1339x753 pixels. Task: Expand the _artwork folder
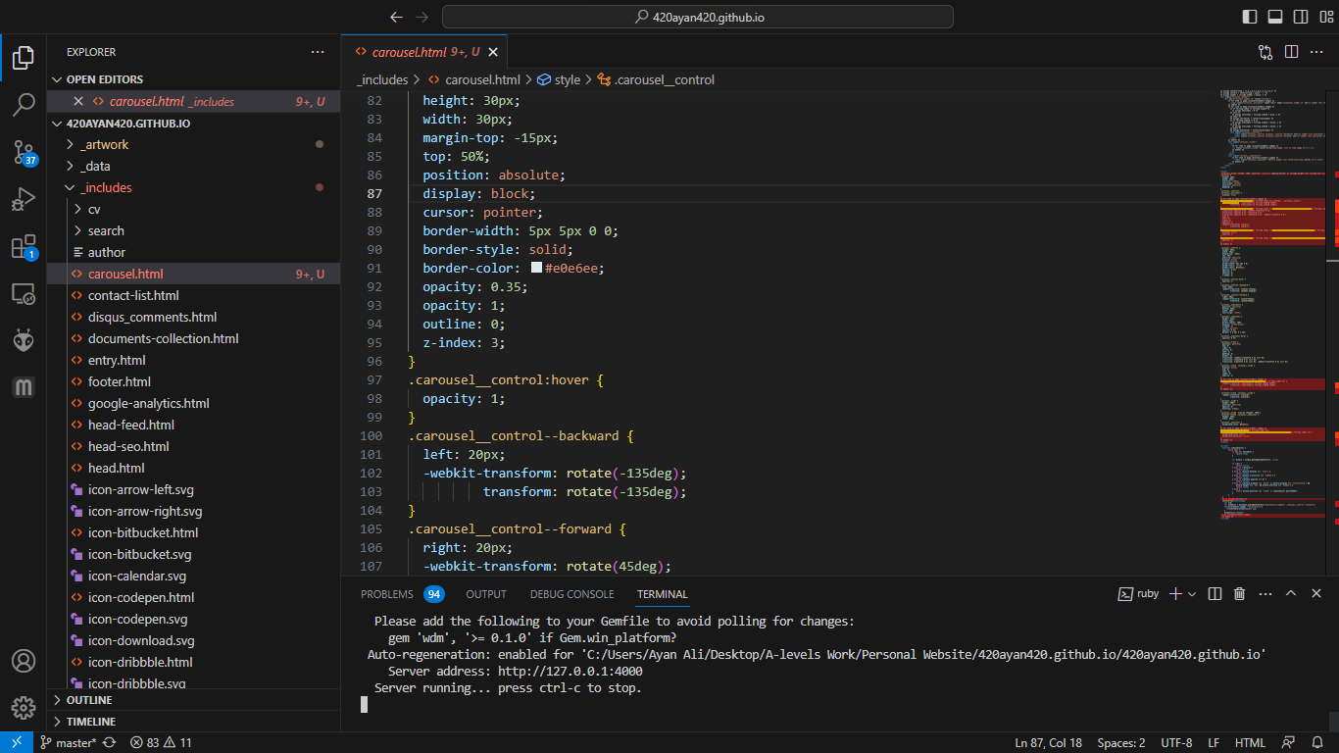104,144
